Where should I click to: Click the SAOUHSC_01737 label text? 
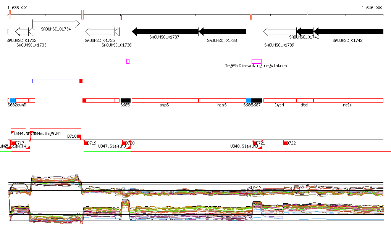tap(164, 37)
